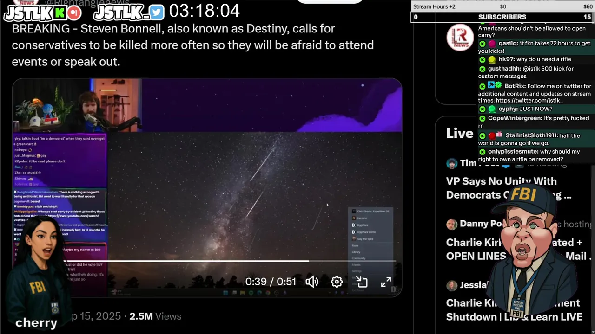
Task: Select 'Community' in the video's Steam menu
Action: (x=358, y=258)
